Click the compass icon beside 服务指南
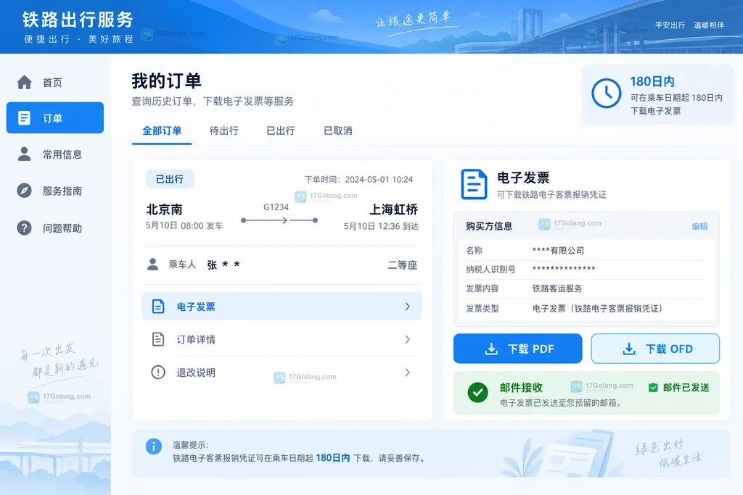The width and height of the screenshot is (743, 495). click(x=24, y=190)
